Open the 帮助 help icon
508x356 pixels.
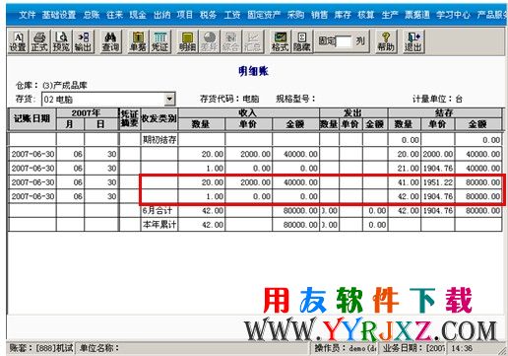tap(386, 41)
